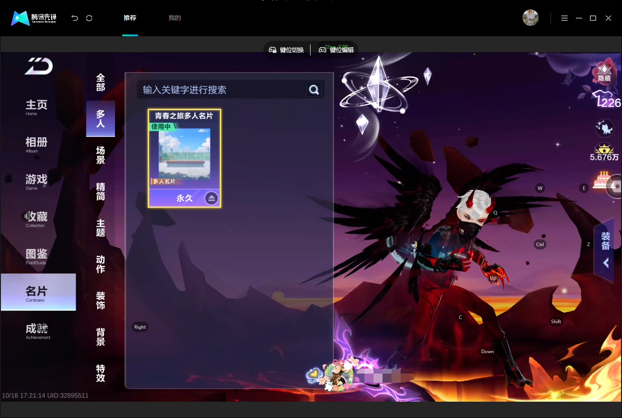Go to 主页 Home in sidebar

(x=36, y=107)
